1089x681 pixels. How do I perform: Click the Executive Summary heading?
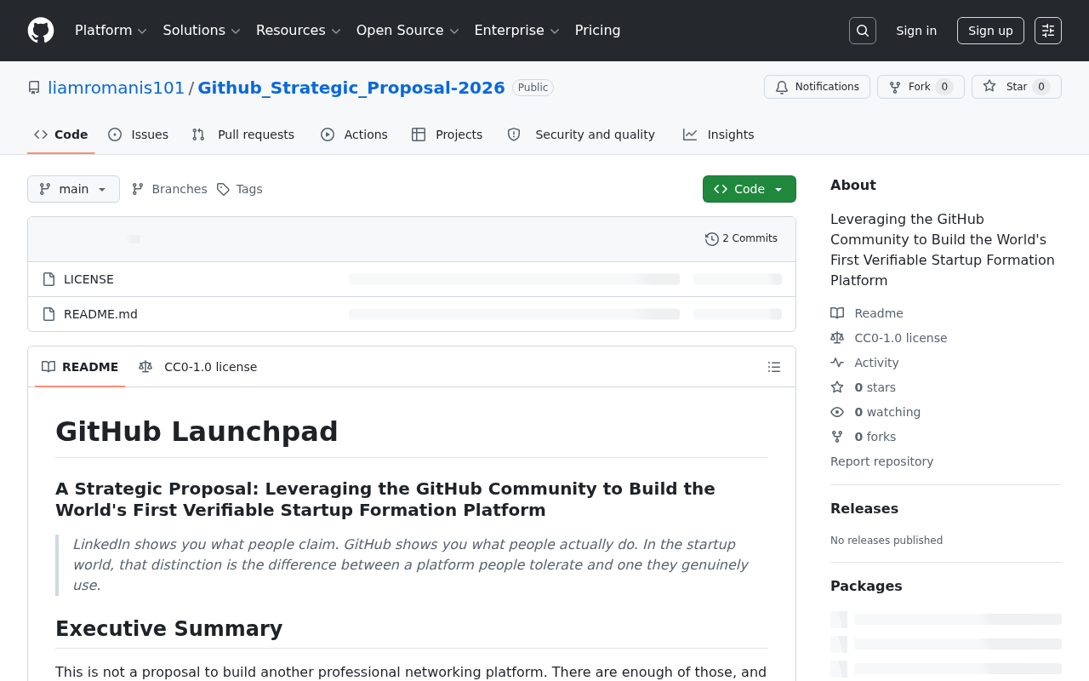168,629
